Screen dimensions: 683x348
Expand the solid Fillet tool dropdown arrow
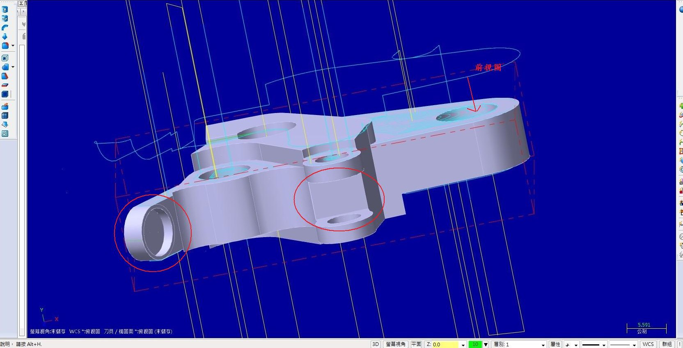tap(13, 46)
